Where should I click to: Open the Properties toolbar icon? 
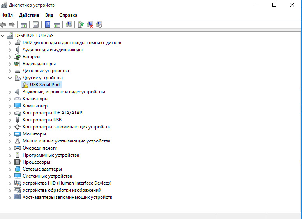pos(35,25)
